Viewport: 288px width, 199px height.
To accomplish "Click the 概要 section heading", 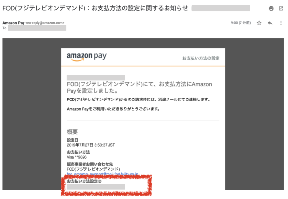I will pos(72,132).
